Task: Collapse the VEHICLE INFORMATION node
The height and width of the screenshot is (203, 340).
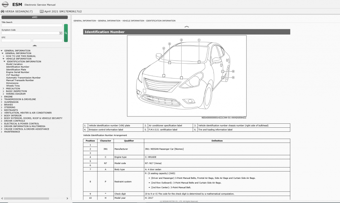Action: 3,59
